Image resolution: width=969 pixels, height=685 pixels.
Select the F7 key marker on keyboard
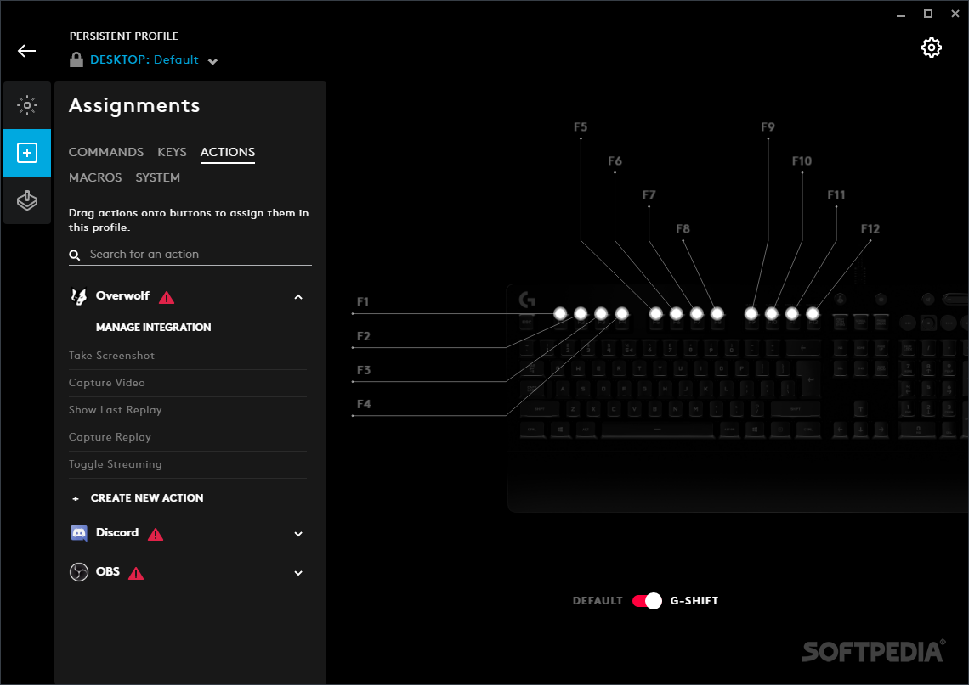click(696, 313)
